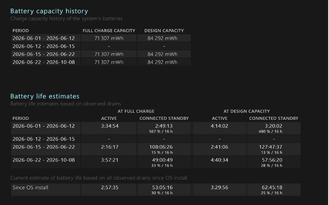Click period 2026-06-12 - 2026-06-15 in capacity history

click(44, 46)
